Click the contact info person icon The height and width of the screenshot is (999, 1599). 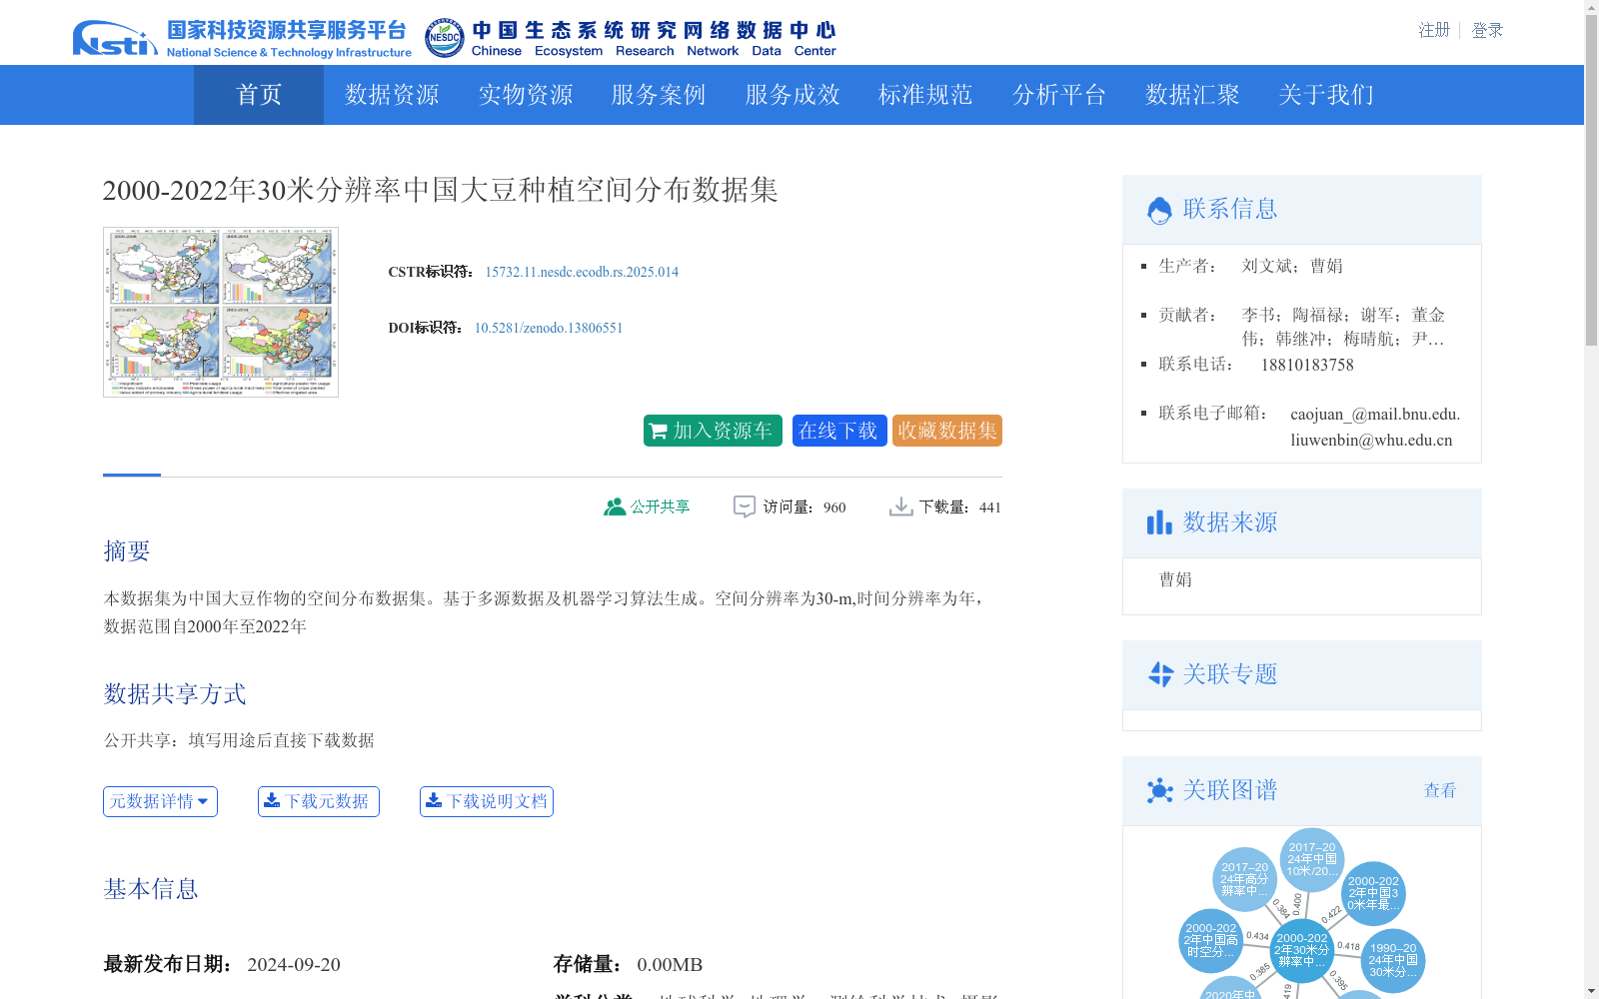coord(1159,210)
